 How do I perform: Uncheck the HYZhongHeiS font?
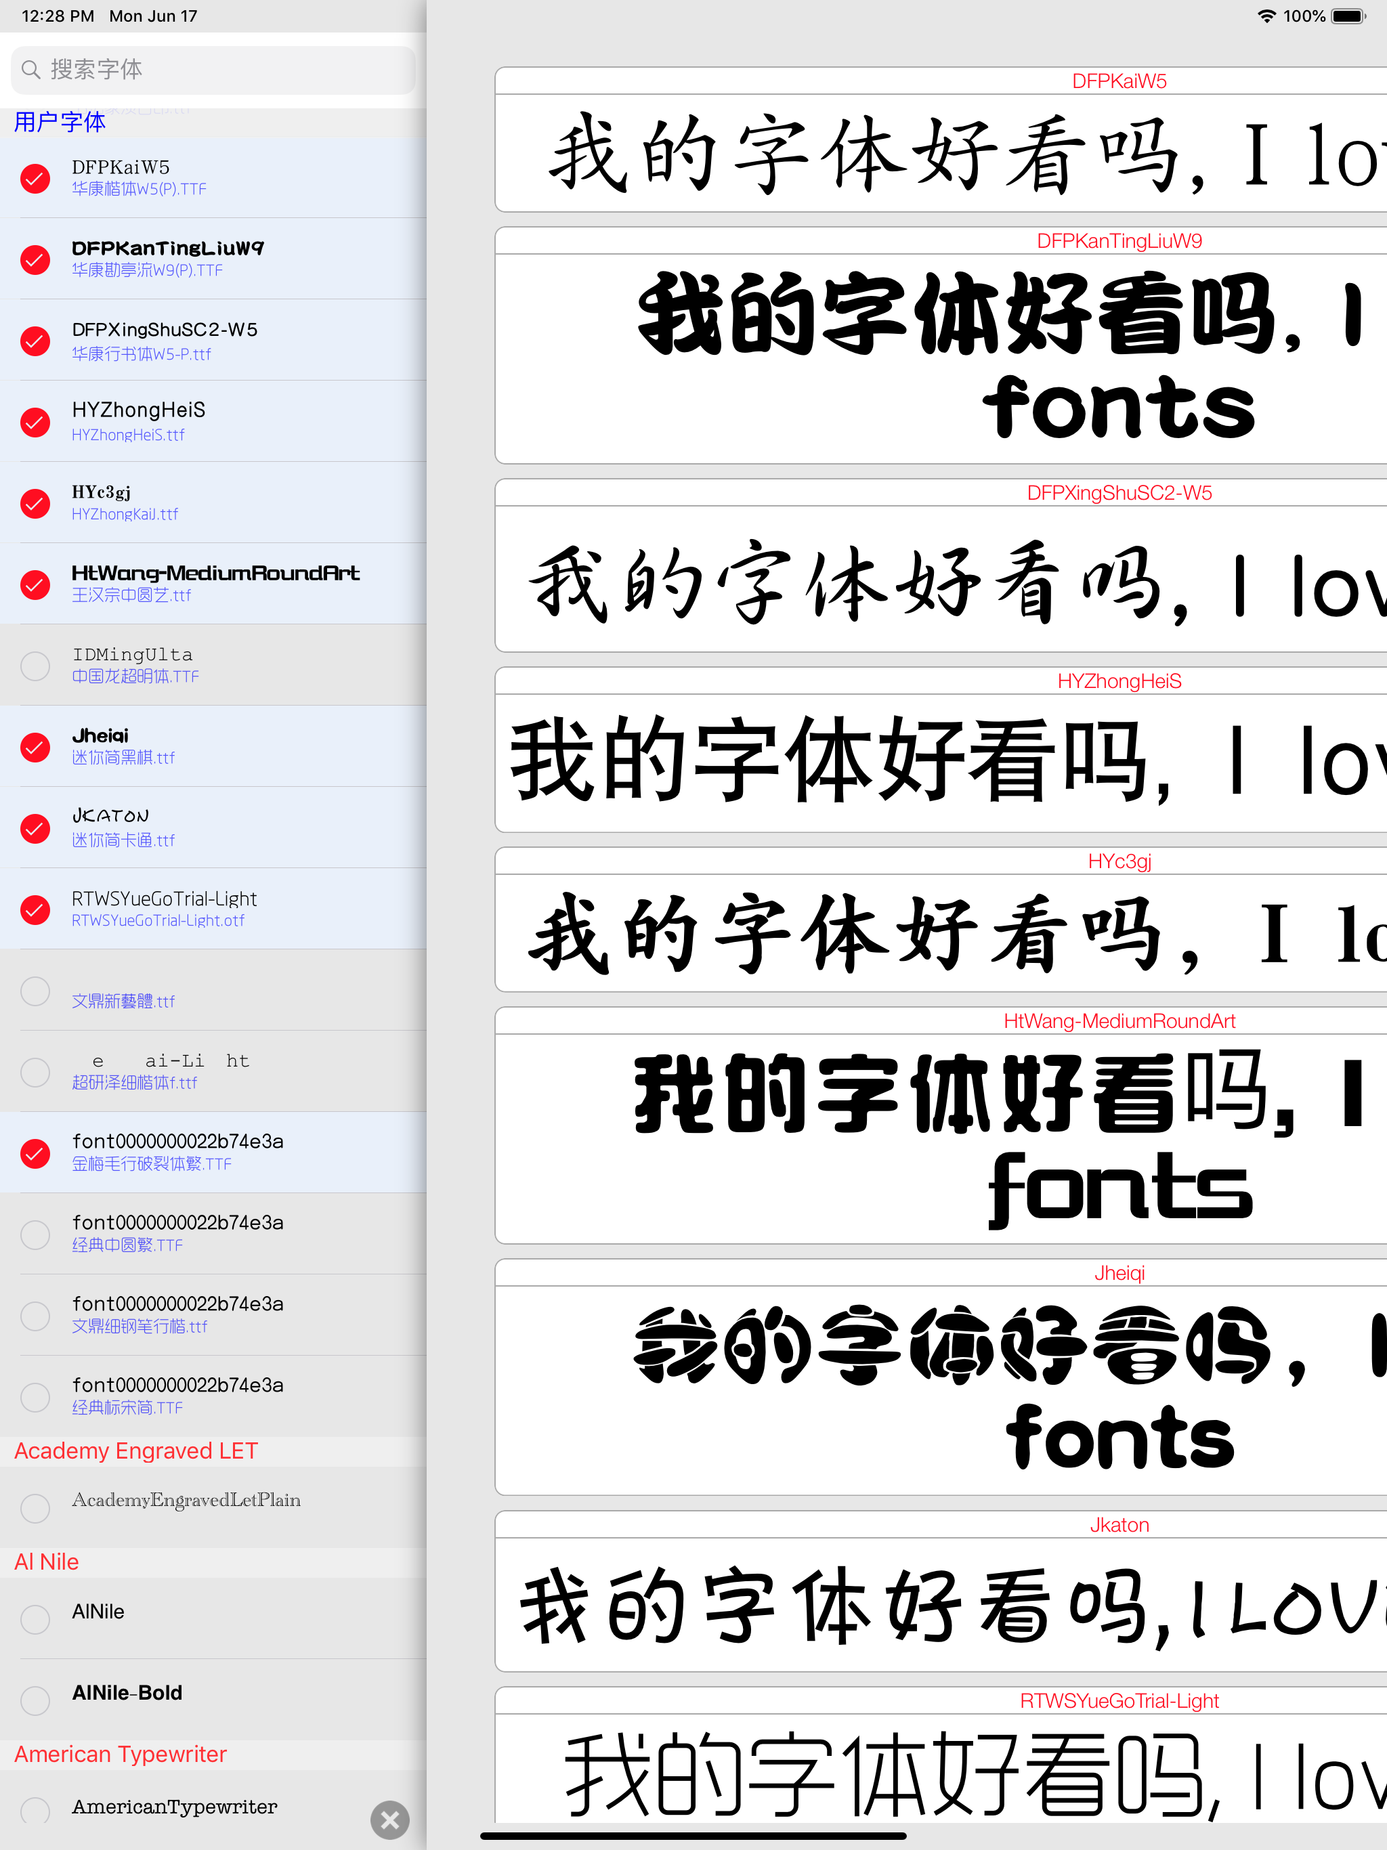coord(35,421)
